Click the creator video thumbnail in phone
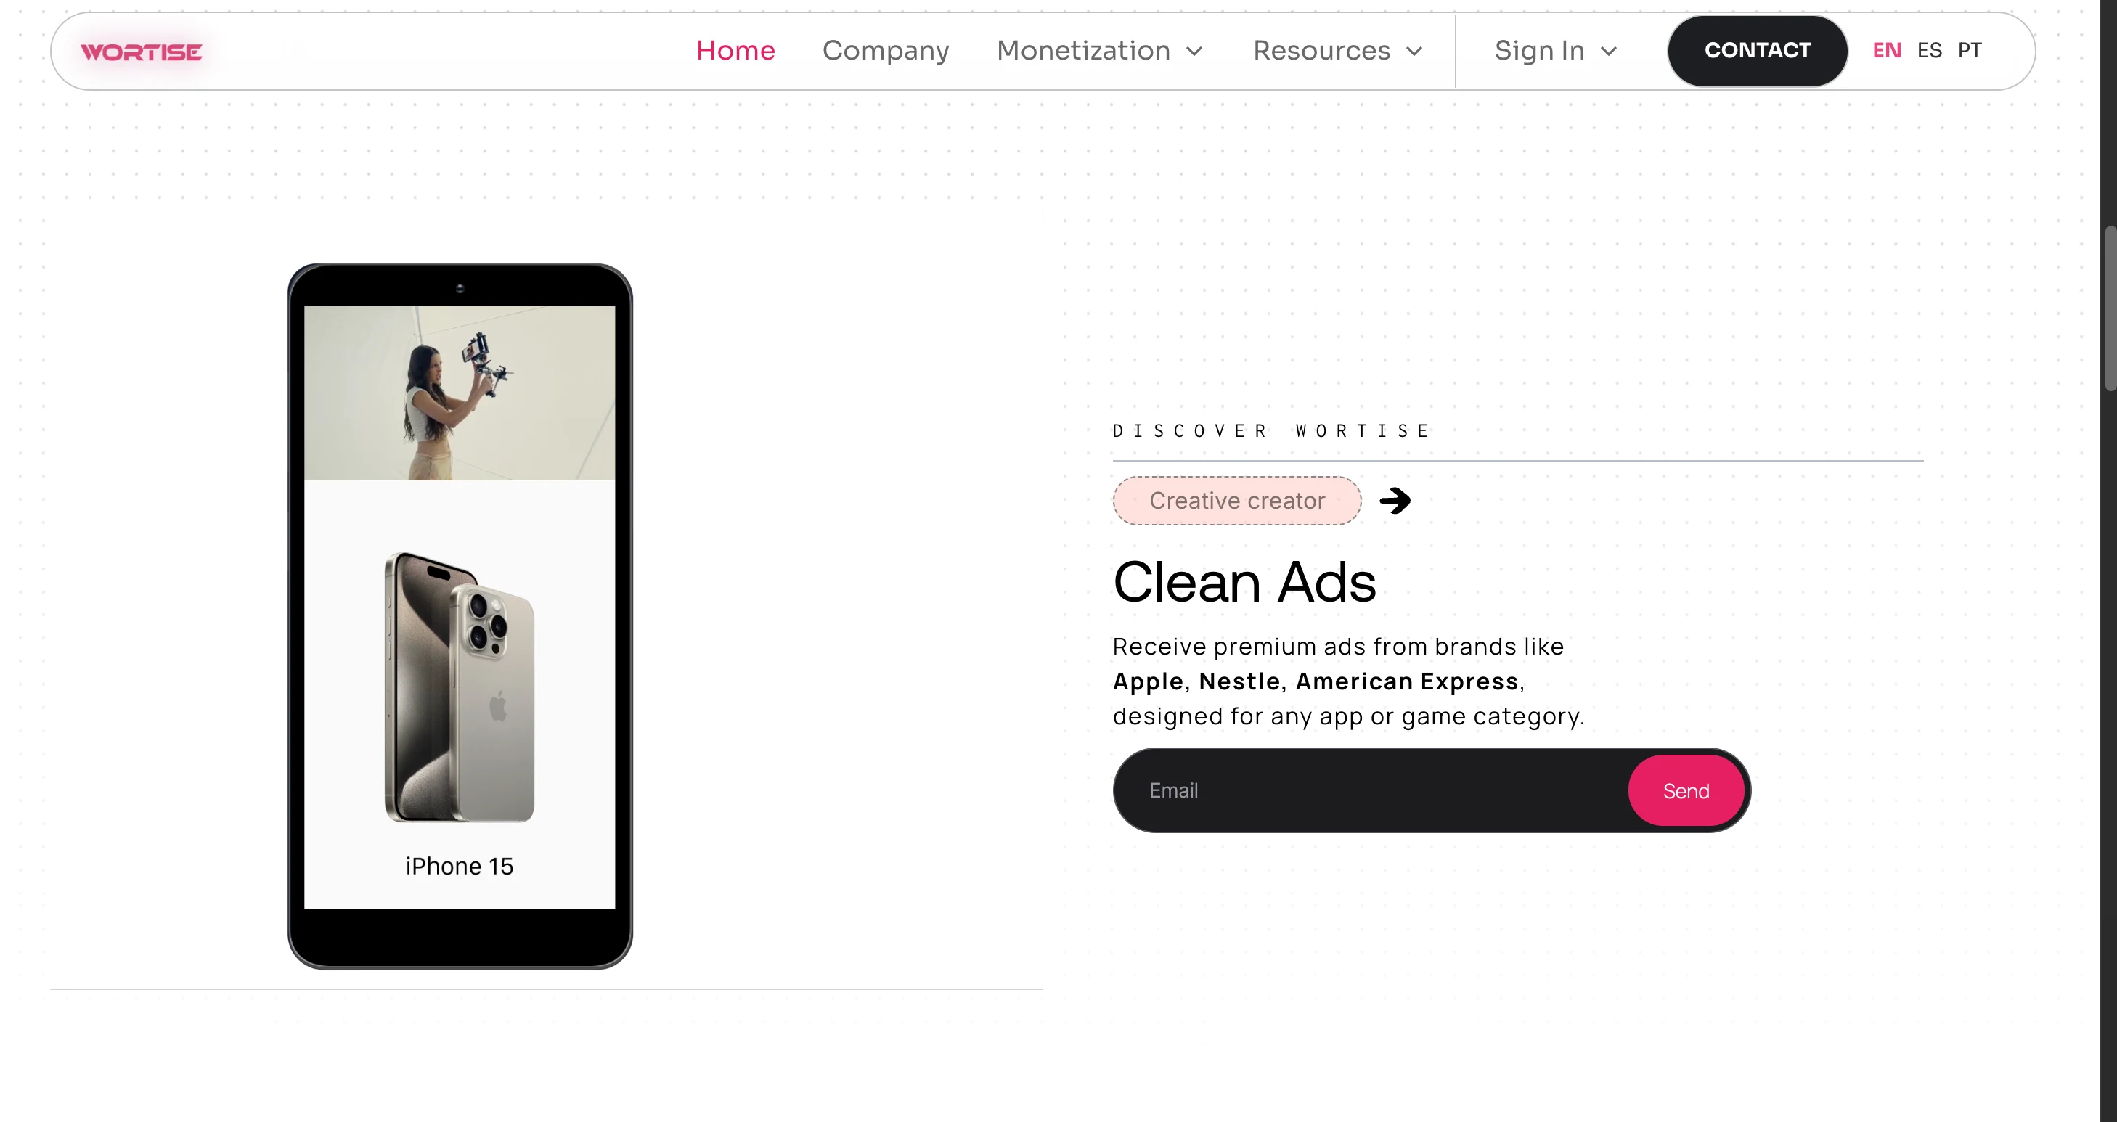 [460, 393]
